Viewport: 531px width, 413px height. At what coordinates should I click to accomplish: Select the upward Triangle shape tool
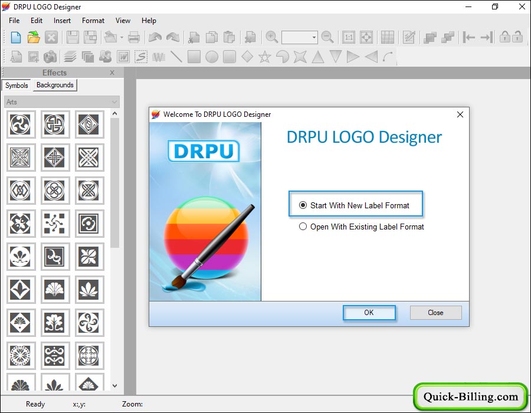coord(317,57)
